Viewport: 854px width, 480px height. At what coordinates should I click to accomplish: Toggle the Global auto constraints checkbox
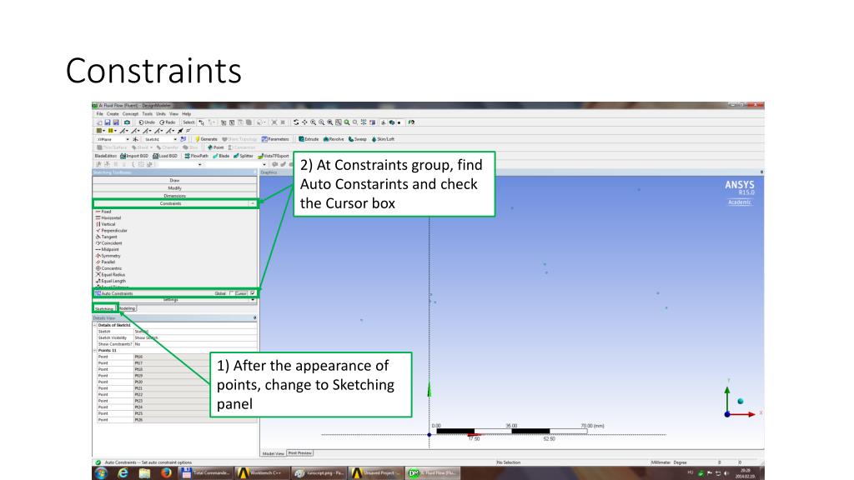click(232, 293)
